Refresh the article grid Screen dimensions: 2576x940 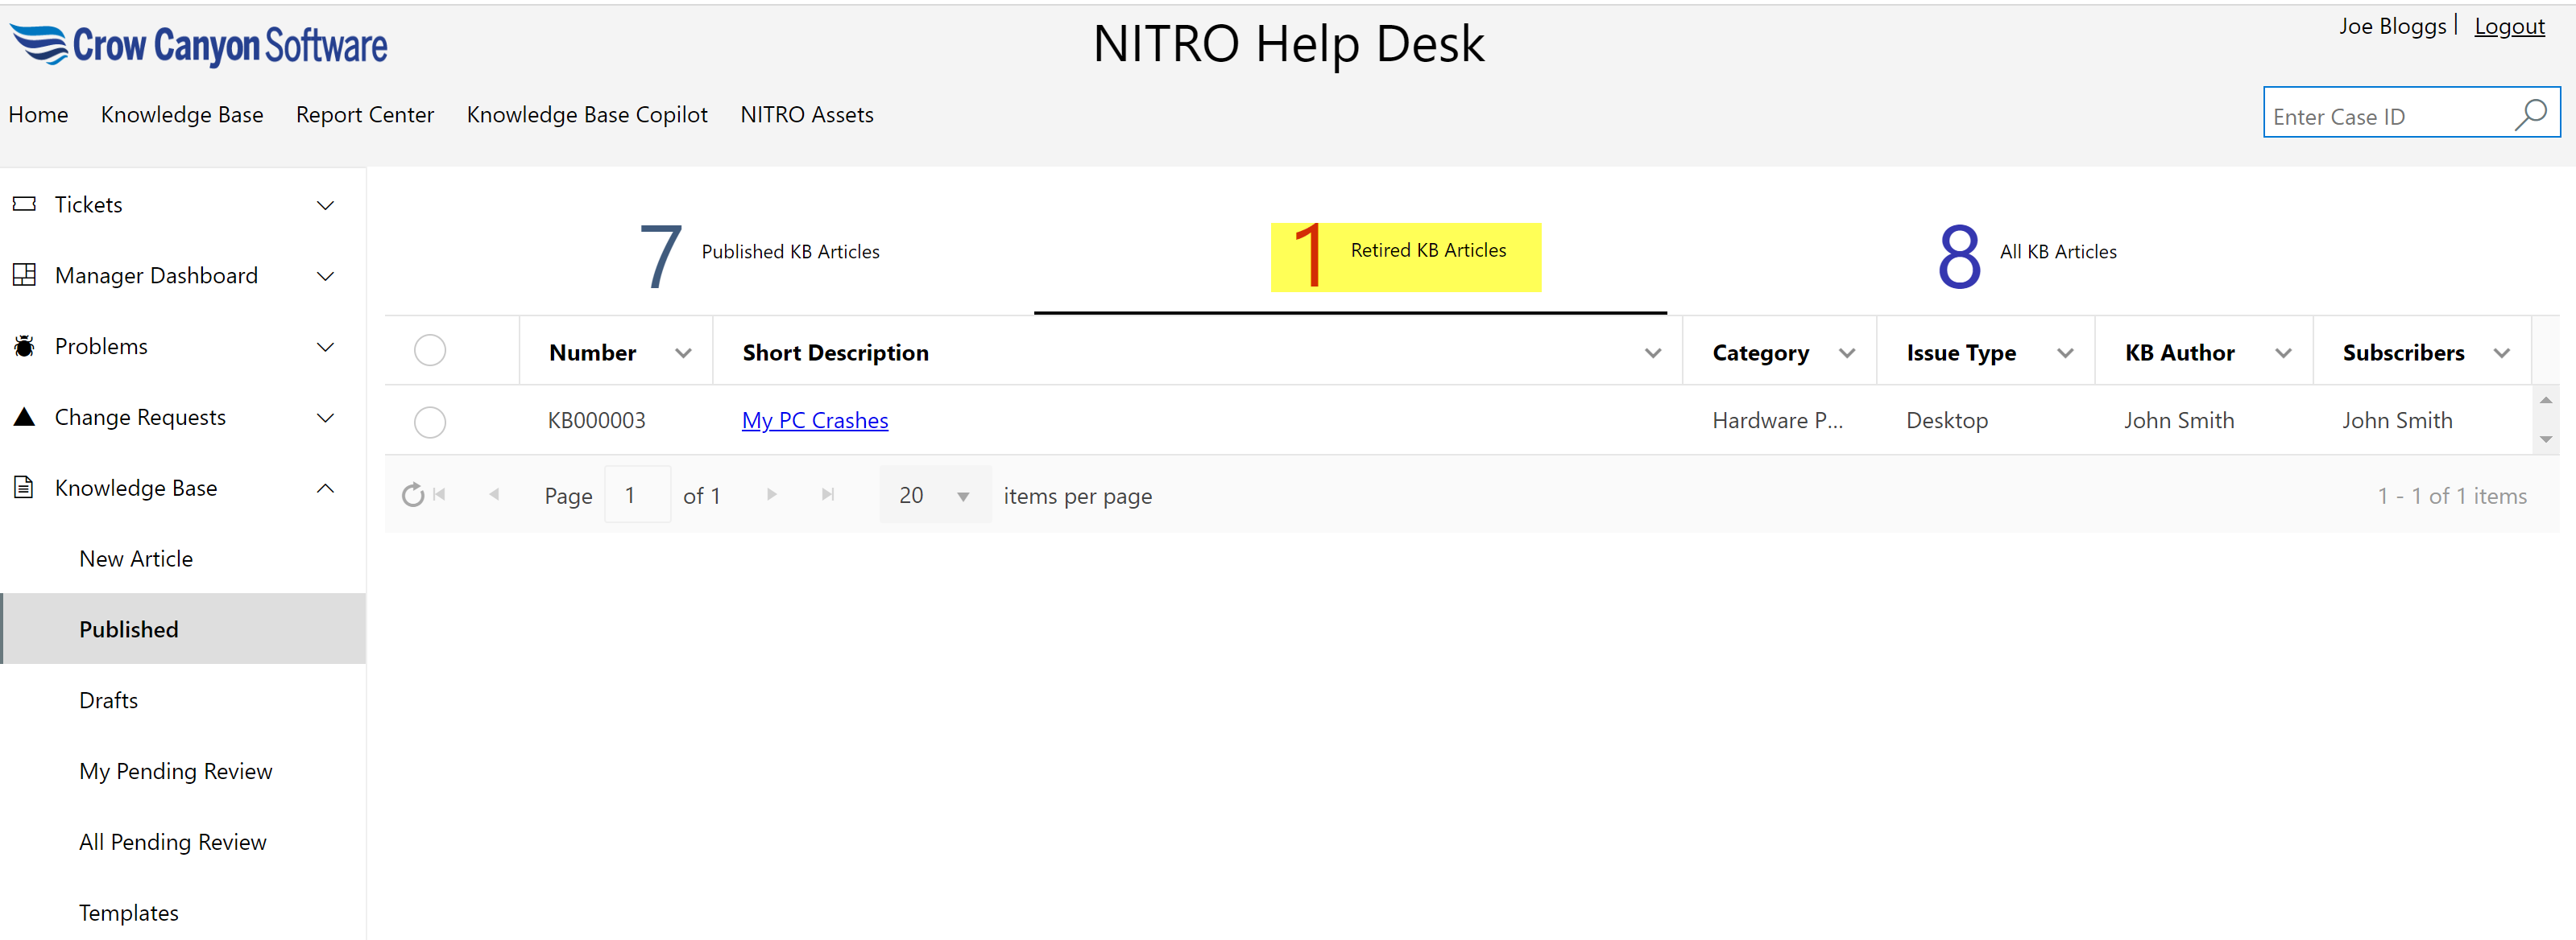tap(412, 494)
